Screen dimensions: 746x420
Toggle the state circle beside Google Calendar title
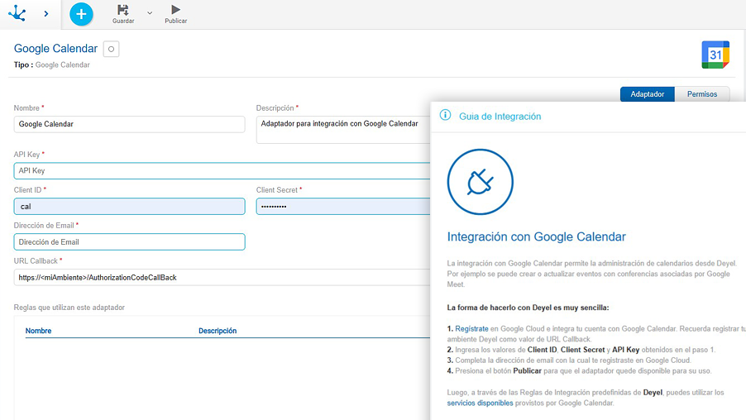coord(112,49)
